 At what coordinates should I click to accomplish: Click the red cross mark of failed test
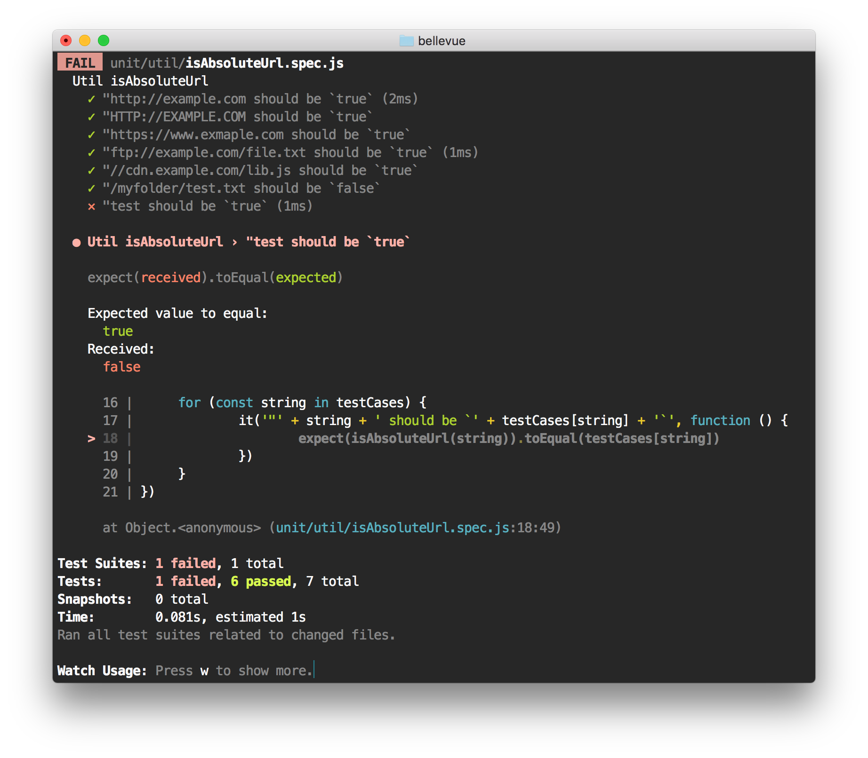coord(91,206)
